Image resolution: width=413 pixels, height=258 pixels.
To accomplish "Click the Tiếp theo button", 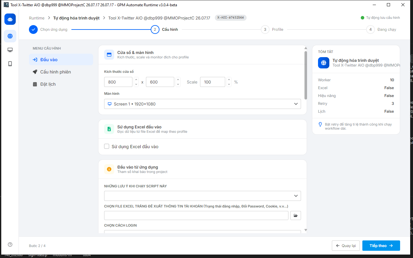I will [381, 245].
